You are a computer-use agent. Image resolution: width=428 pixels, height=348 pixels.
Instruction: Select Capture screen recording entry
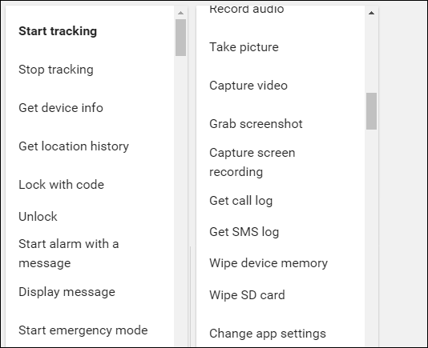(x=252, y=162)
